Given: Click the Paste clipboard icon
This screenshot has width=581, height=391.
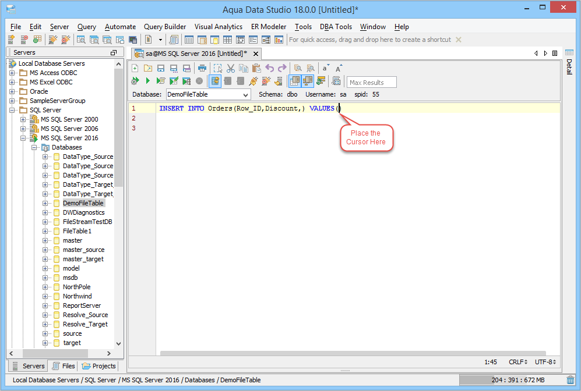Looking at the screenshot, I should (x=256, y=68).
